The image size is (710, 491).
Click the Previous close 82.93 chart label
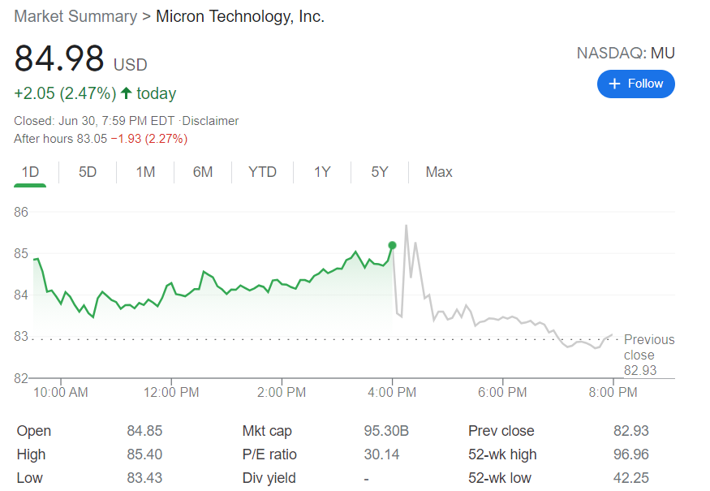tap(648, 355)
